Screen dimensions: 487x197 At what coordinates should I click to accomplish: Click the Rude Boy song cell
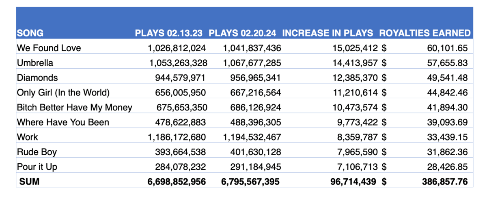tap(37, 152)
